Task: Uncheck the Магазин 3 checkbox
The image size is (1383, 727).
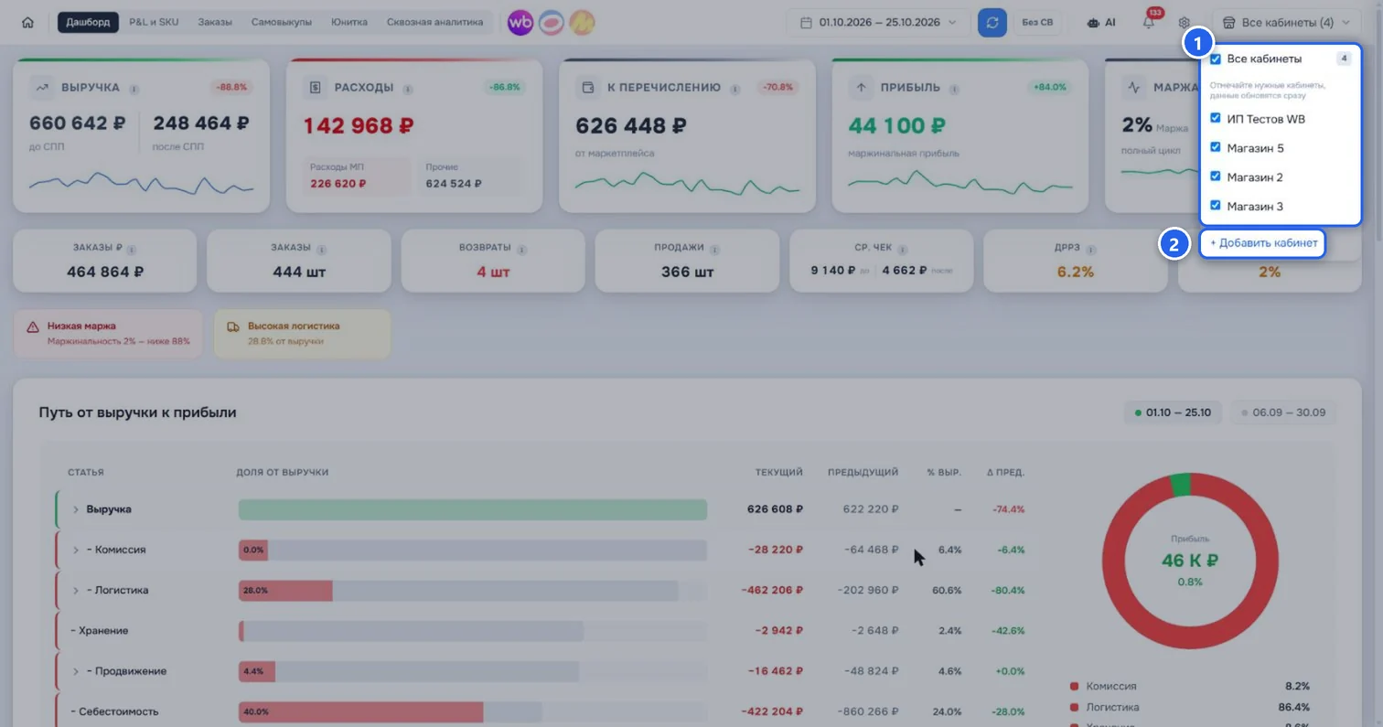Action: pyautogui.click(x=1216, y=206)
